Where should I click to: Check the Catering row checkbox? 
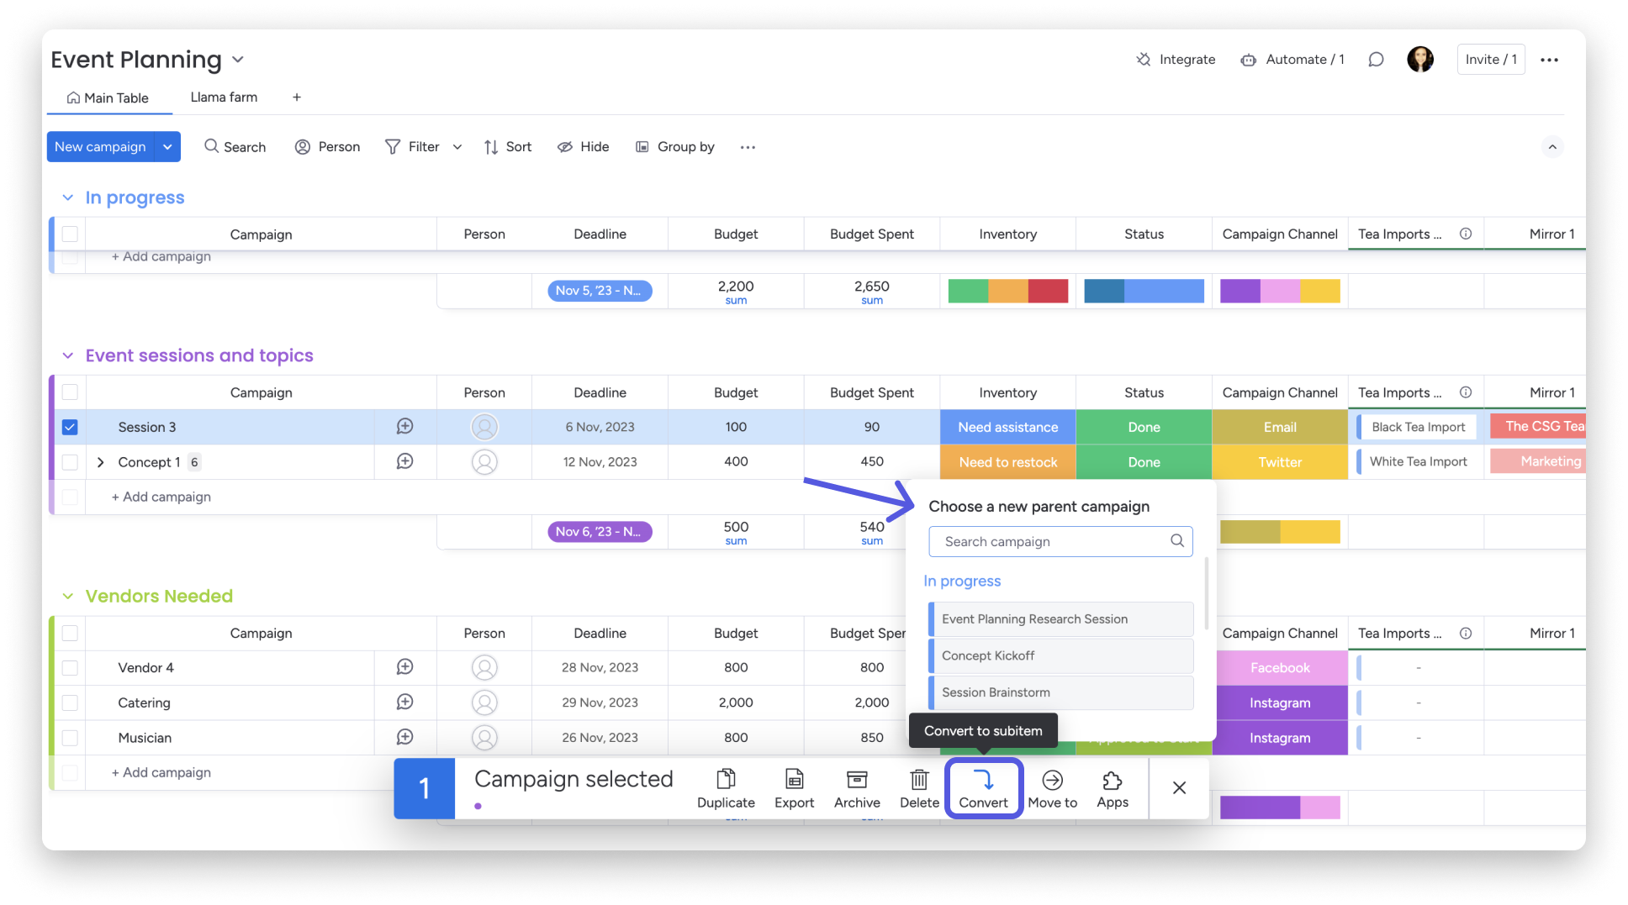pyautogui.click(x=70, y=702)
